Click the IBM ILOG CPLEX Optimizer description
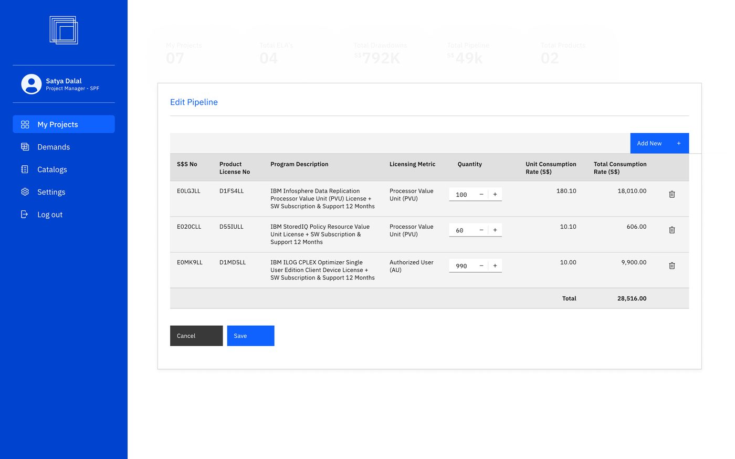The image size is (735, 459). [x=322, y=270]
